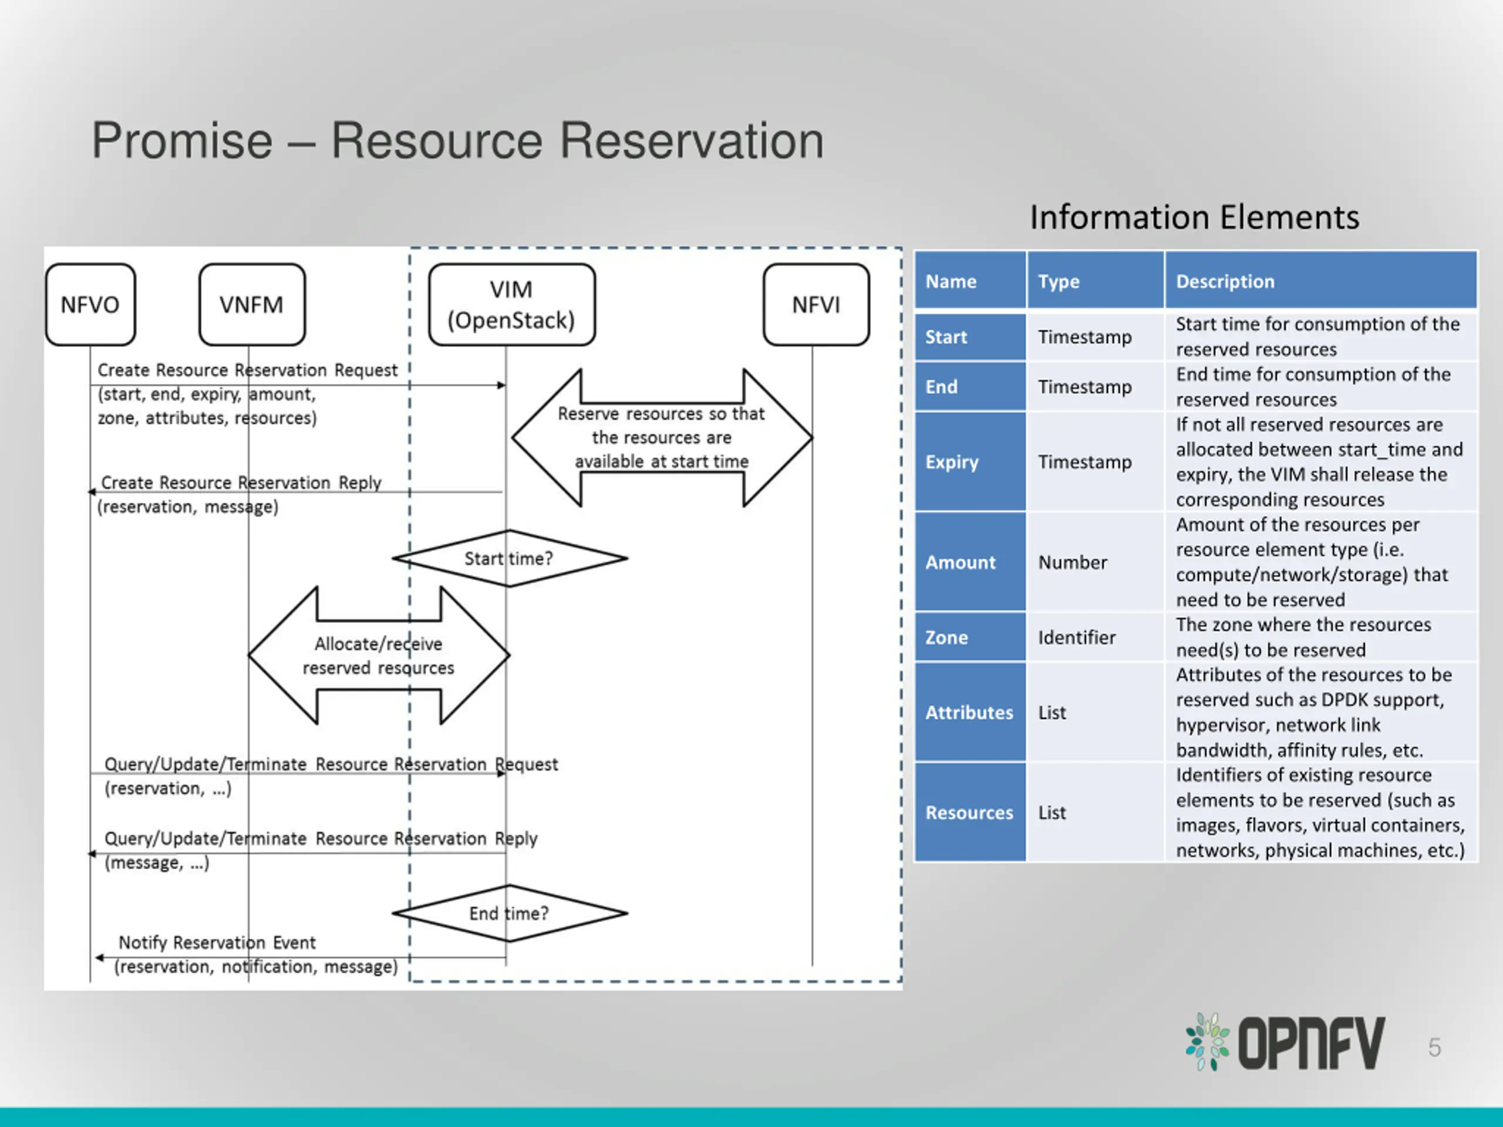Click 'Query/Update/Terminate Resource Reservation Request' text
Screen dimensions: 1503x1127
[x=331, y=764]
